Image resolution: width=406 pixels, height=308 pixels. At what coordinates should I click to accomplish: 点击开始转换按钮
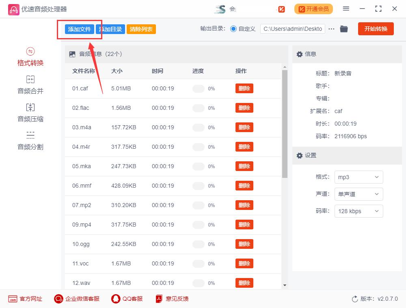click(x=376, y=29)
